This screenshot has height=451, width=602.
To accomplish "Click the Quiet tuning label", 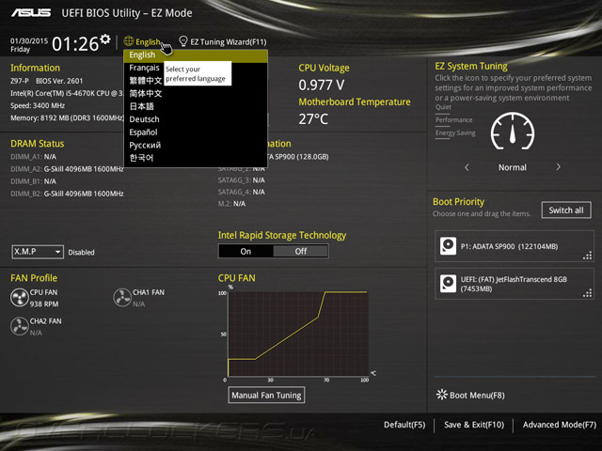I will tap(443, 107).
